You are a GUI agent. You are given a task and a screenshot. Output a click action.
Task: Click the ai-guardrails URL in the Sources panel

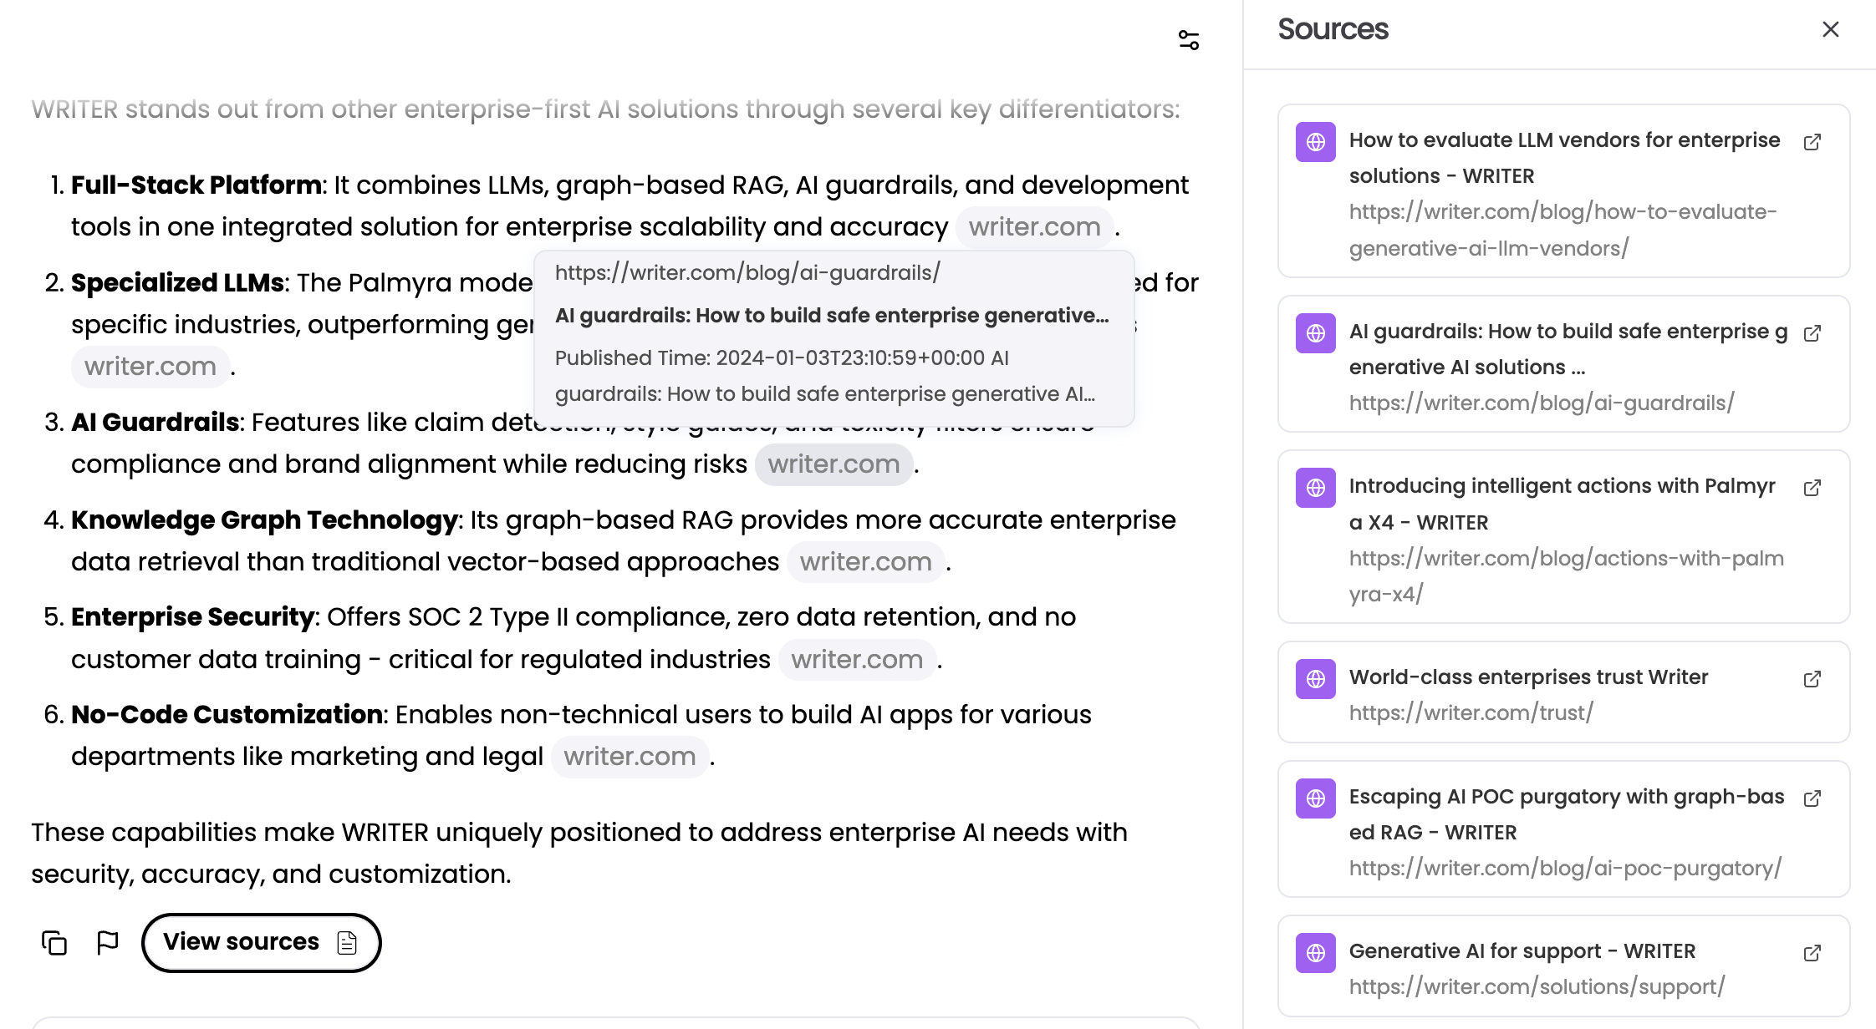(x=1541, y=403)
